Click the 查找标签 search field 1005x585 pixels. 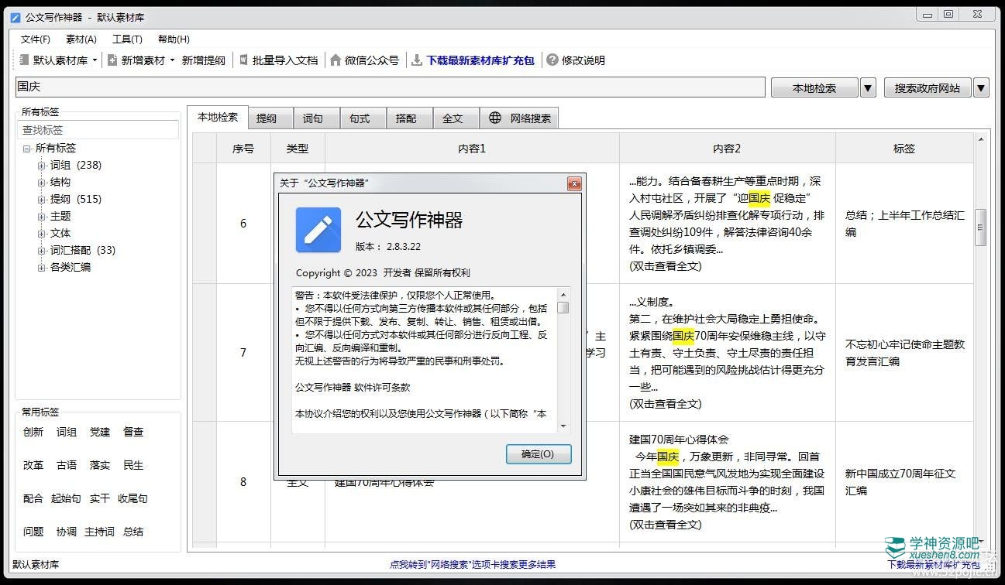(98, 130)
